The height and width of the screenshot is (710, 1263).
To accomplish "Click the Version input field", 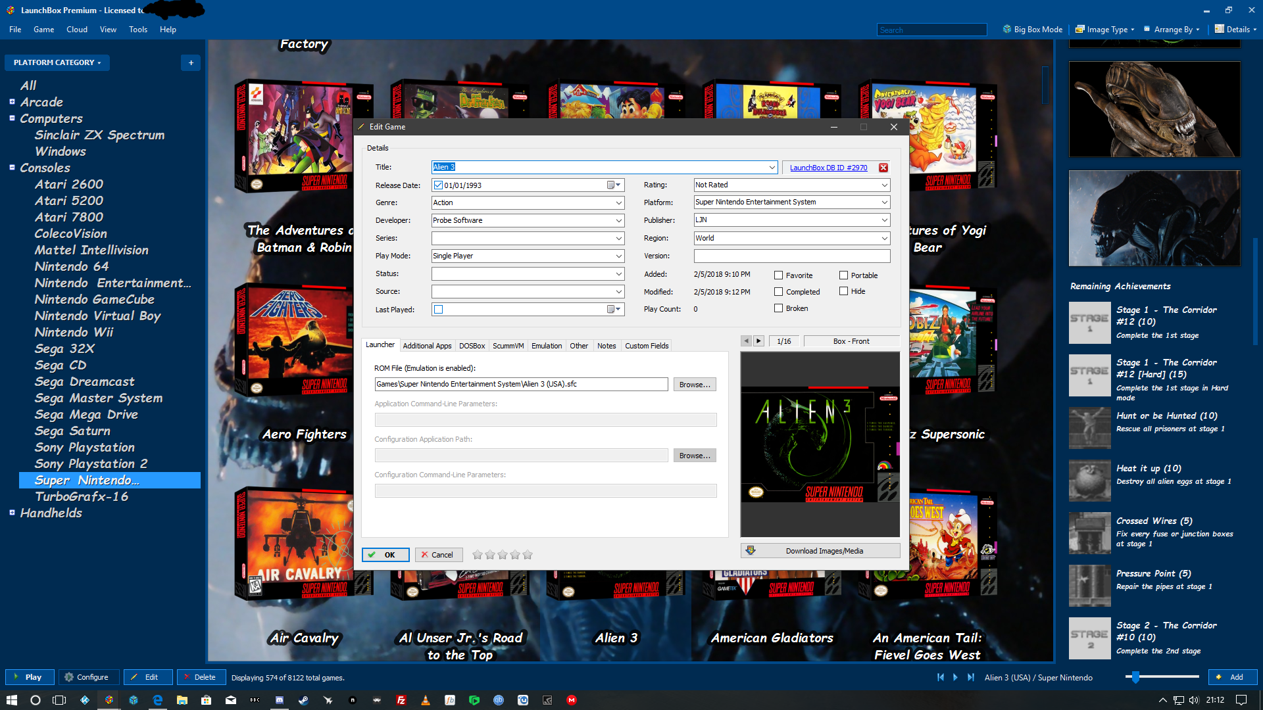I will point(792,256).
